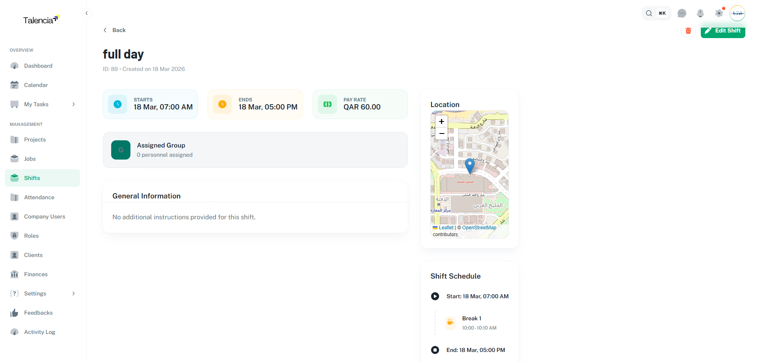Expand the Settings submenu
This screenshot has width=761, height=362.
tap(73, 293)
